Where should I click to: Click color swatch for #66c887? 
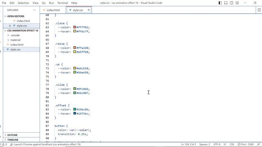pyautogui.click(x=75, y=93)
